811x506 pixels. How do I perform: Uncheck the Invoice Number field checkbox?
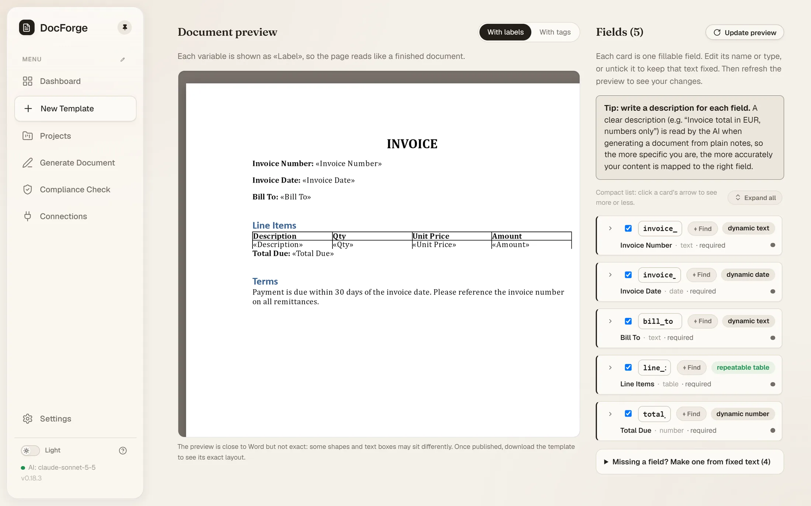pyautogui.click(x=628, y=229)
